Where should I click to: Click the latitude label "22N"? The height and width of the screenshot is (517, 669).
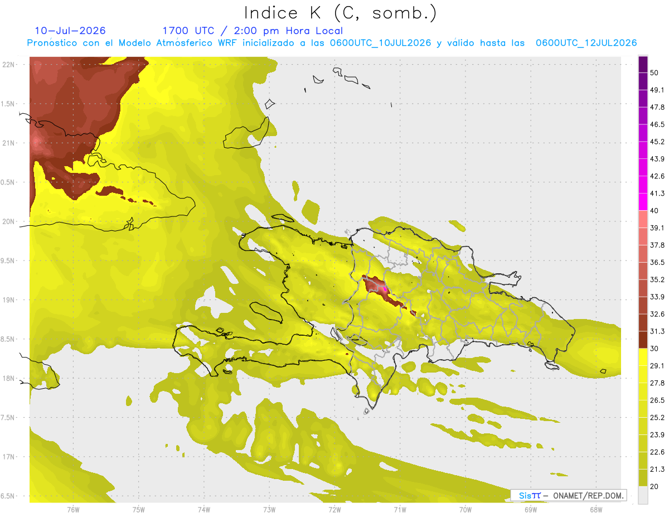9,65
